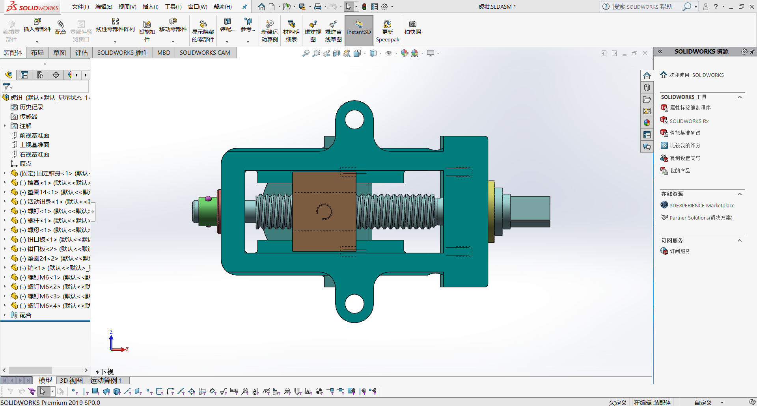The height and width of the screenshot is (406, 757).
Task: Click Smart Fasteners (智能扣件) icon
Action: point(147,30)
